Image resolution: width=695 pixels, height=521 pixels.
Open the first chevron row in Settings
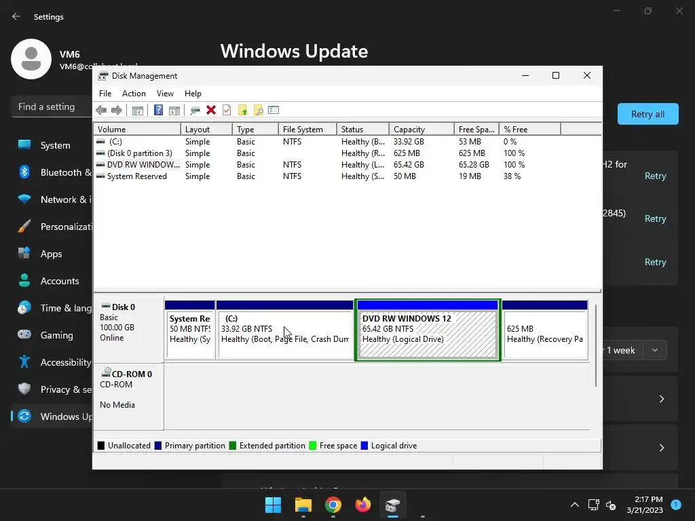pyautogui.click(x=661, y=399)
